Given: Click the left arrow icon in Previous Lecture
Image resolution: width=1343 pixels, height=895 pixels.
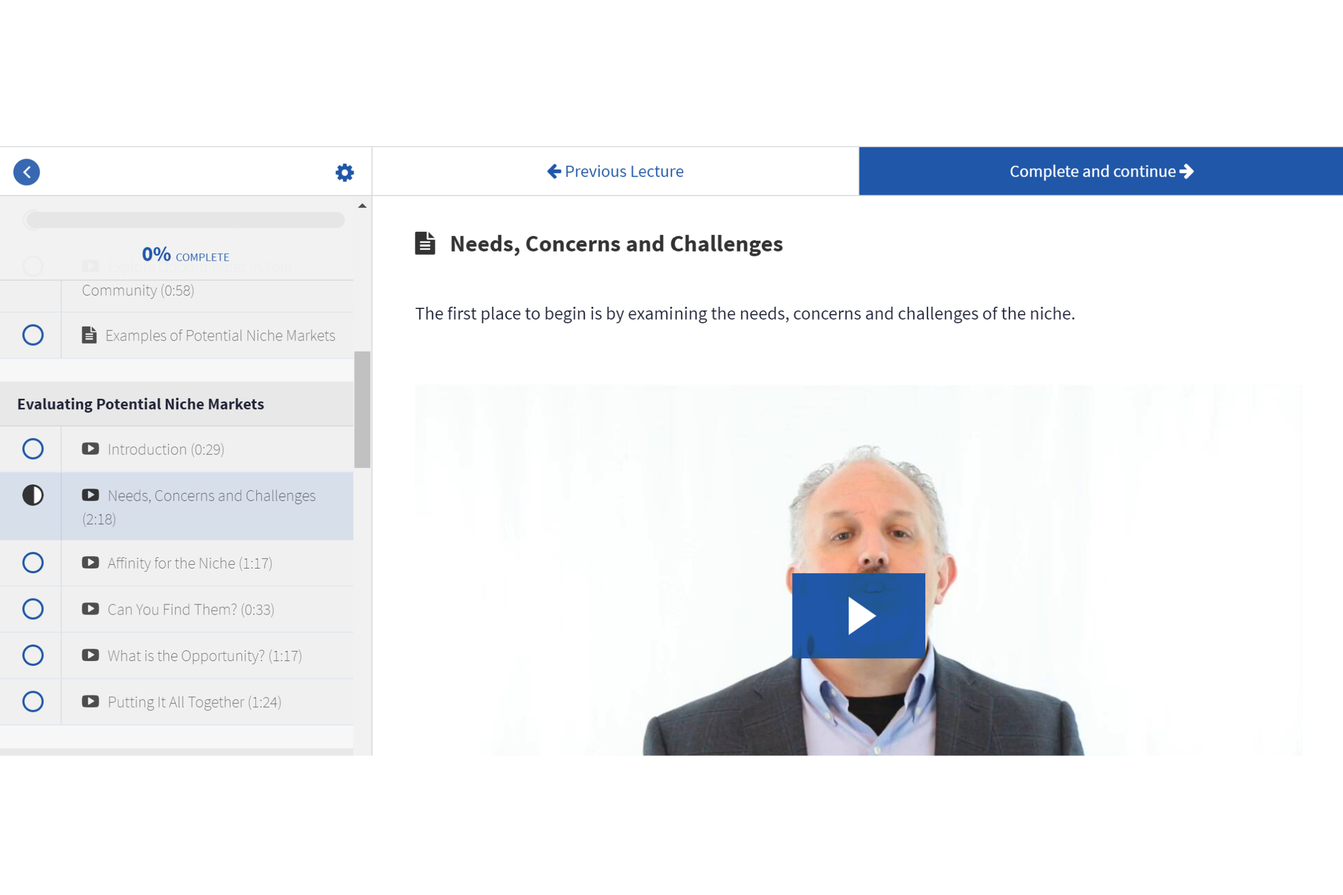Looking at the screenshot, I should pyautogui.click(x=554, y=171).
